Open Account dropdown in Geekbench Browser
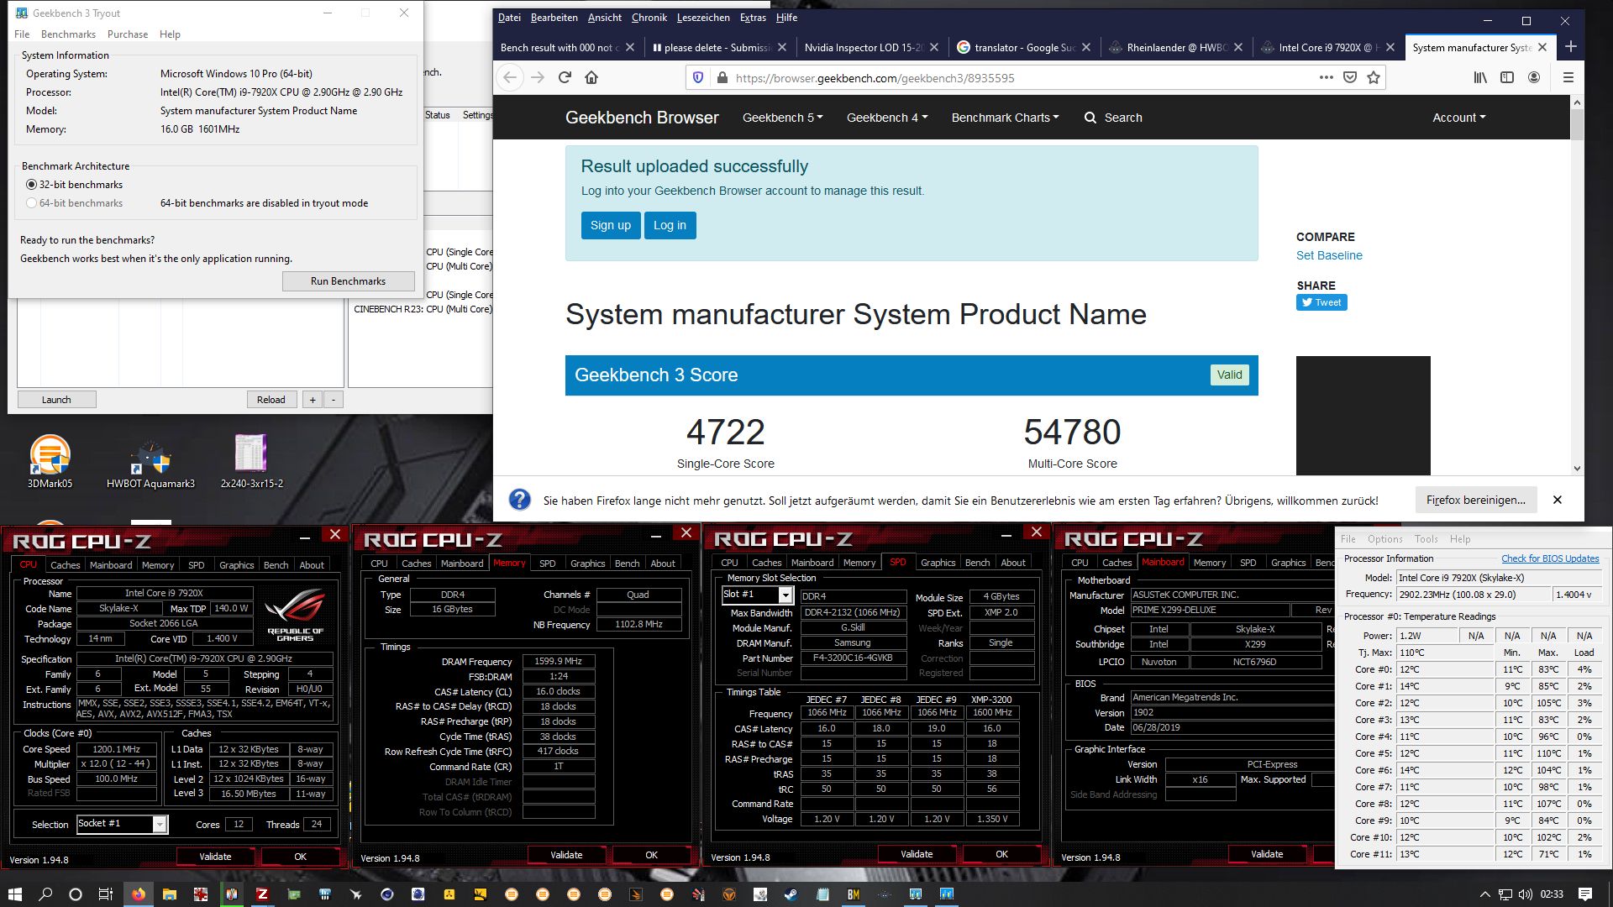The image size is (1613, 907). [x=1458, y=118]
